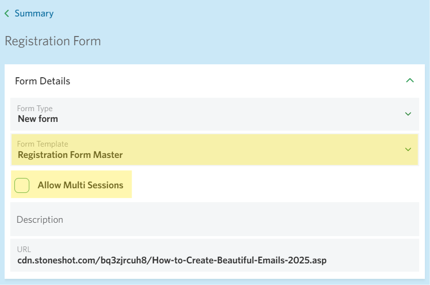The height and width of the screenshot is (285, 430).
Task: Click into the Description field
Action: click(214, 219)
